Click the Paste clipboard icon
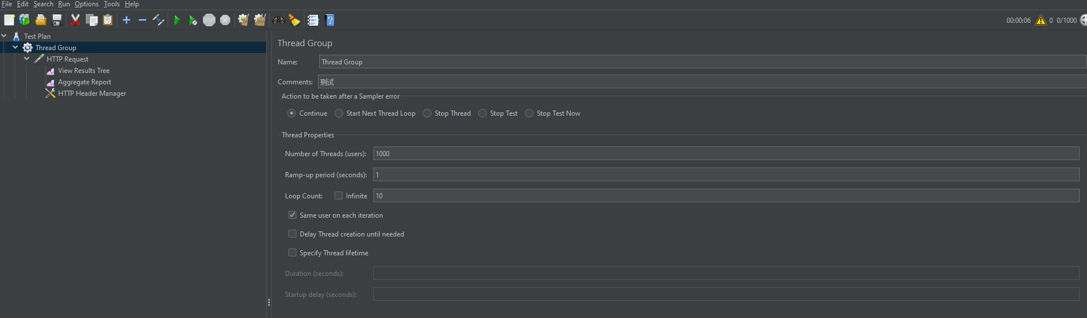The height and width of the screenshot is (318, 1087). coord(108,20)
